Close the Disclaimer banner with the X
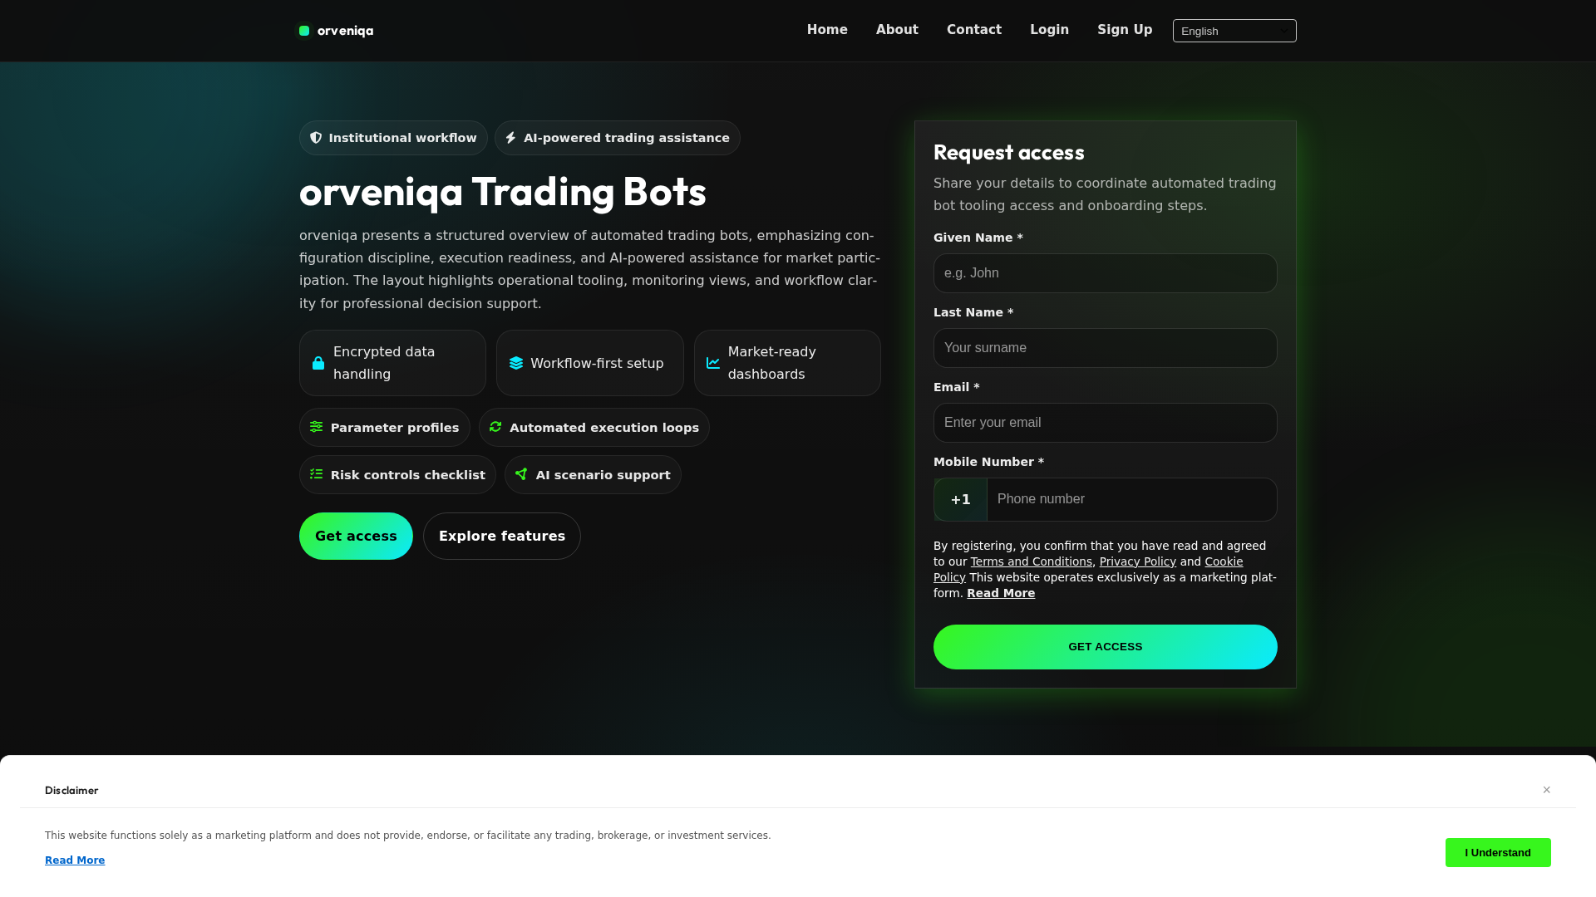 pos(1547,790)
